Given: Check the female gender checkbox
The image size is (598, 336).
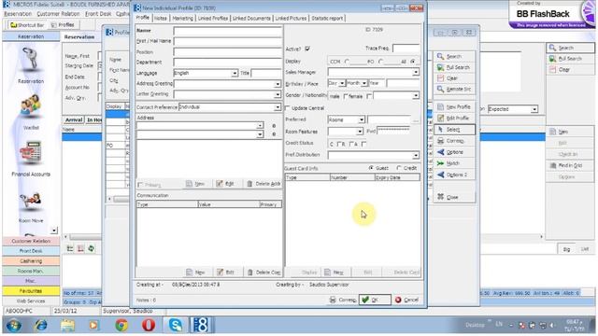Looking at the screenshot, I should click(x=369, y=96).
